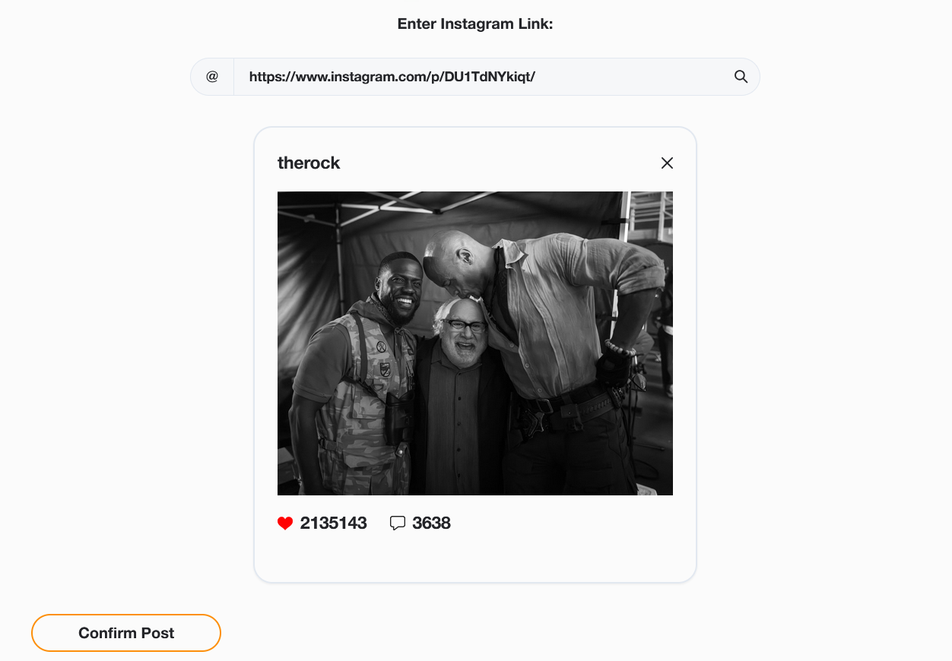Click the red heart likes icon
This screenshot has height=661, width=952.
pyautogui.click(x=285, y=523)
